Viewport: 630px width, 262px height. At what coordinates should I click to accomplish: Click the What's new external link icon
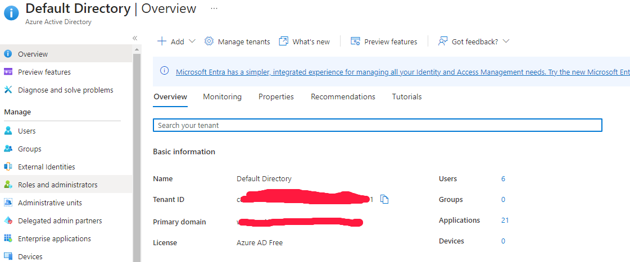point(284,42)
